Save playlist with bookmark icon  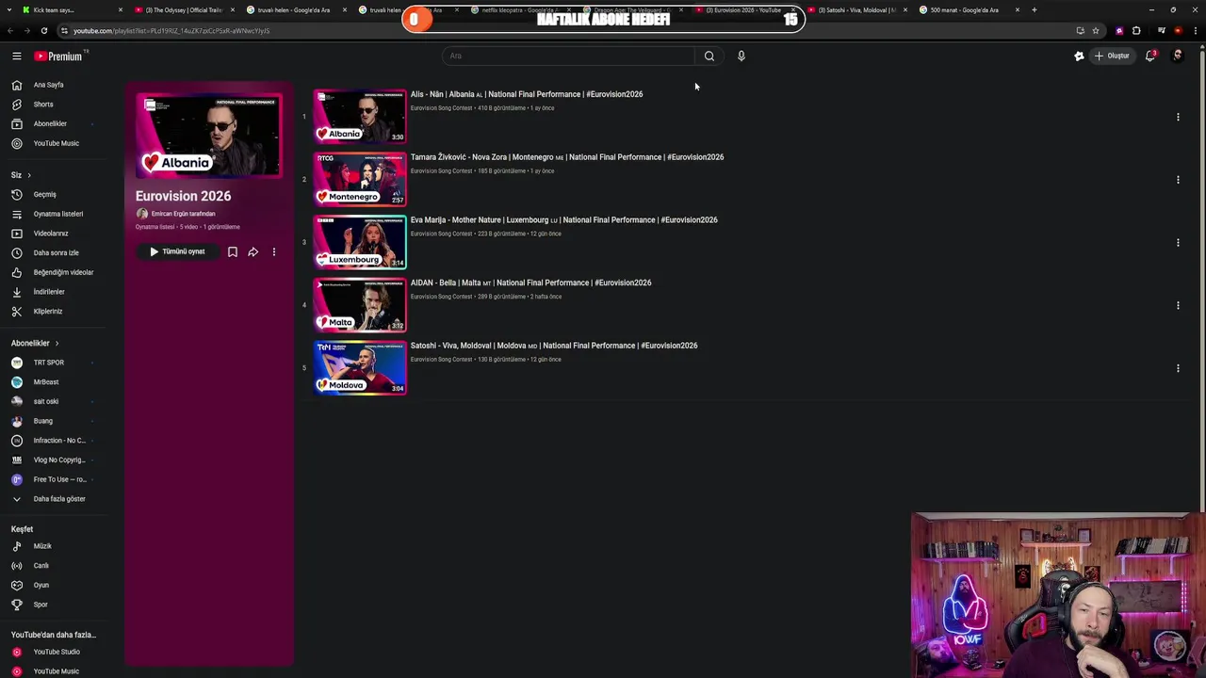pyautogui.click(x=233, y=251)
